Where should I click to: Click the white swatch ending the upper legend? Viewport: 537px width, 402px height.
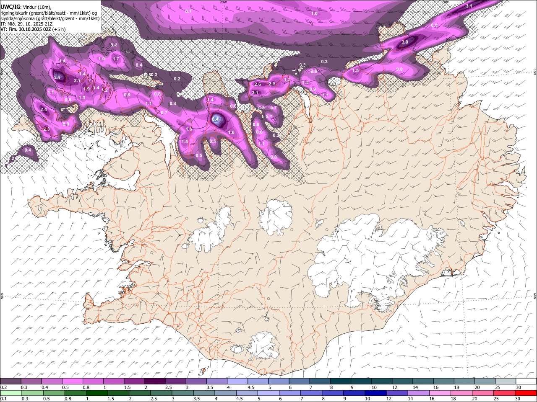pos(526,381)
